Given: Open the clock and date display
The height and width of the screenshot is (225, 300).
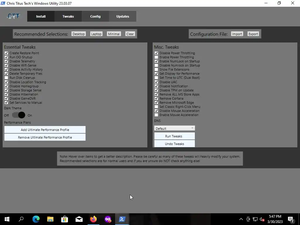Looking at the screenshot, I should (x=275, y=219).
